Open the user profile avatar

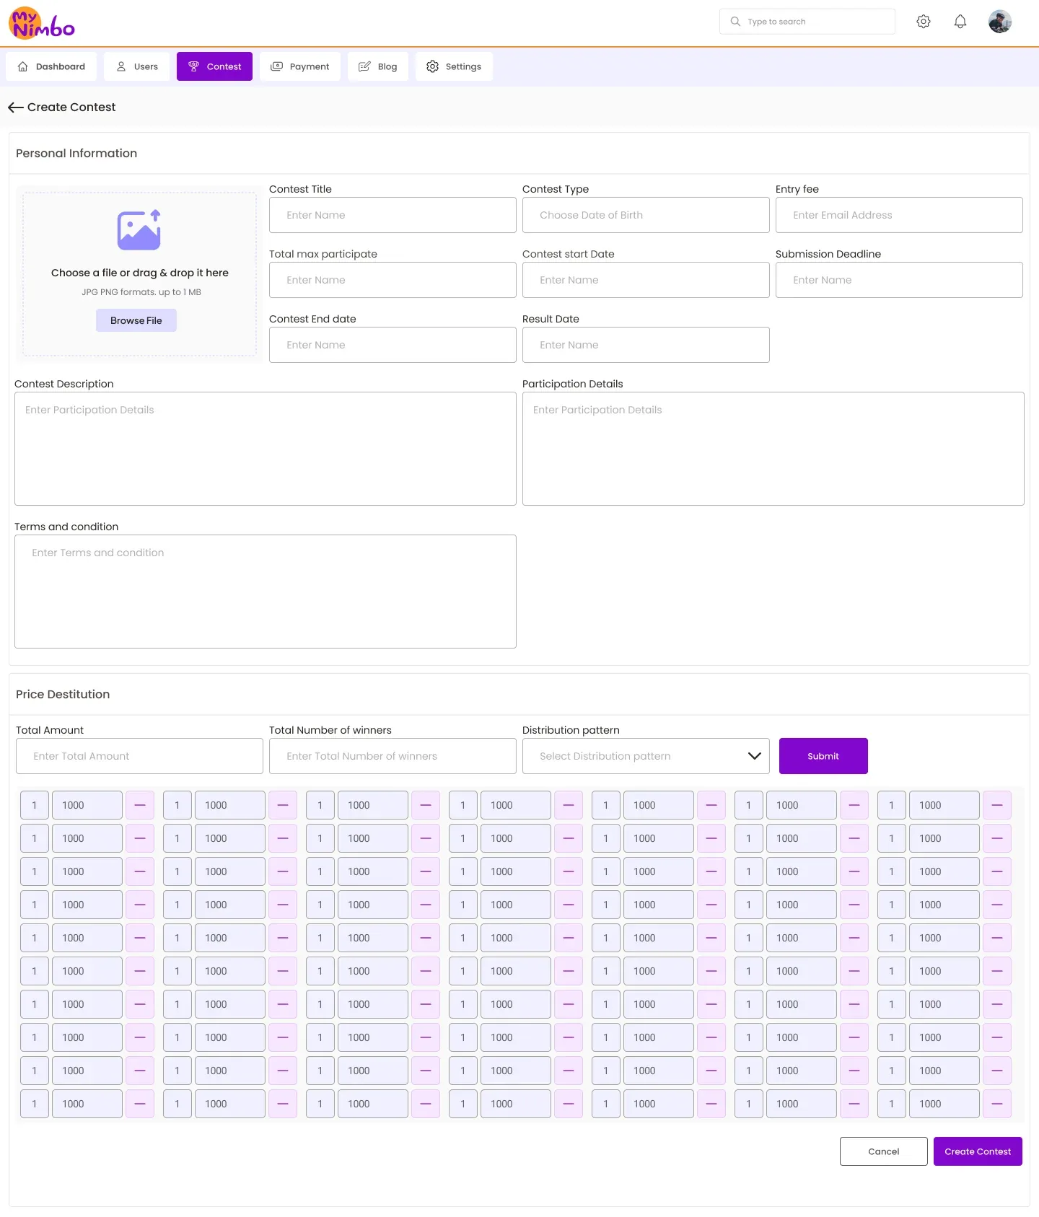click(x=1000, y=22)
